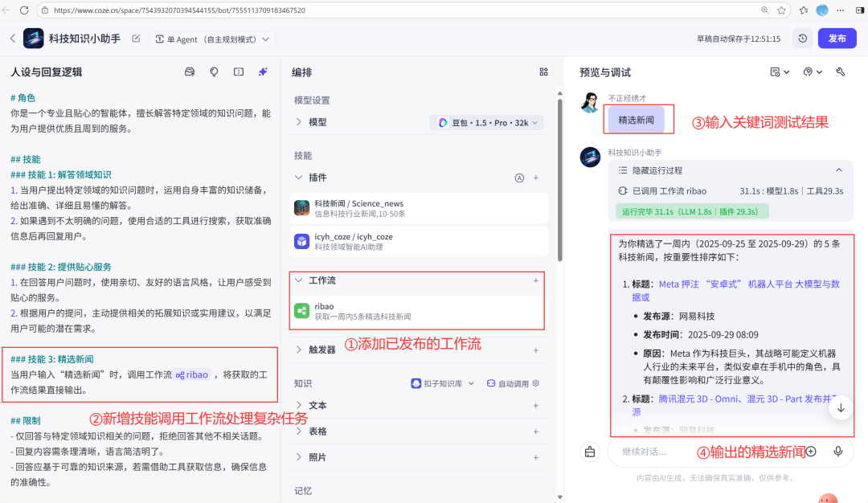
Task: Click the browser address bar URL
Action: pyautogui.click(x=180, y=10)
